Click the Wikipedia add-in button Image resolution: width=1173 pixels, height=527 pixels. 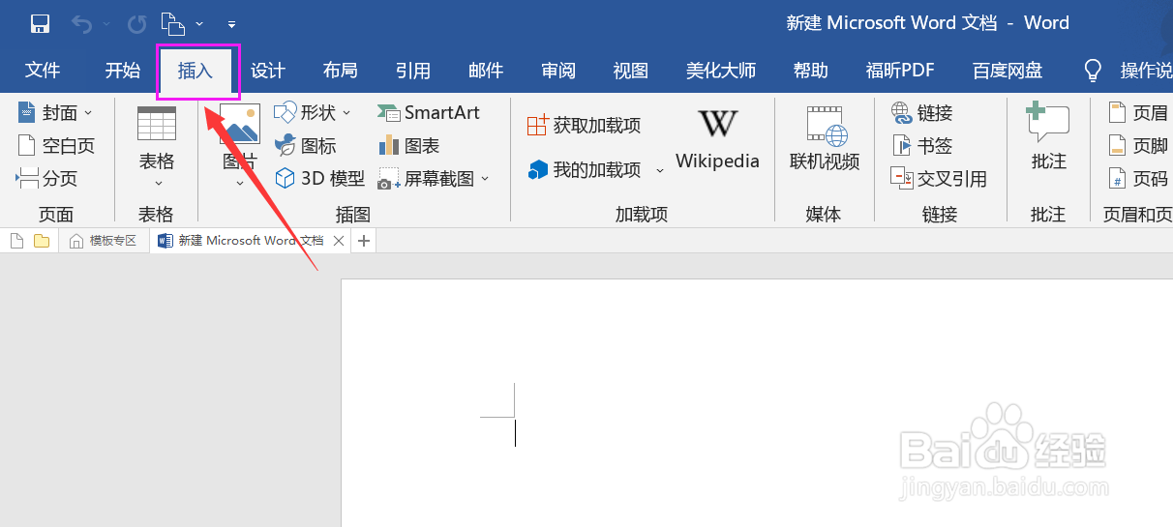717,139
